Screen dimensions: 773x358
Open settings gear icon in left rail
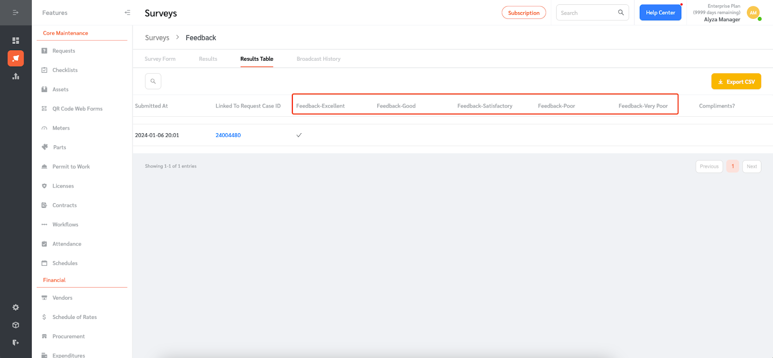(x=15, y=307)
